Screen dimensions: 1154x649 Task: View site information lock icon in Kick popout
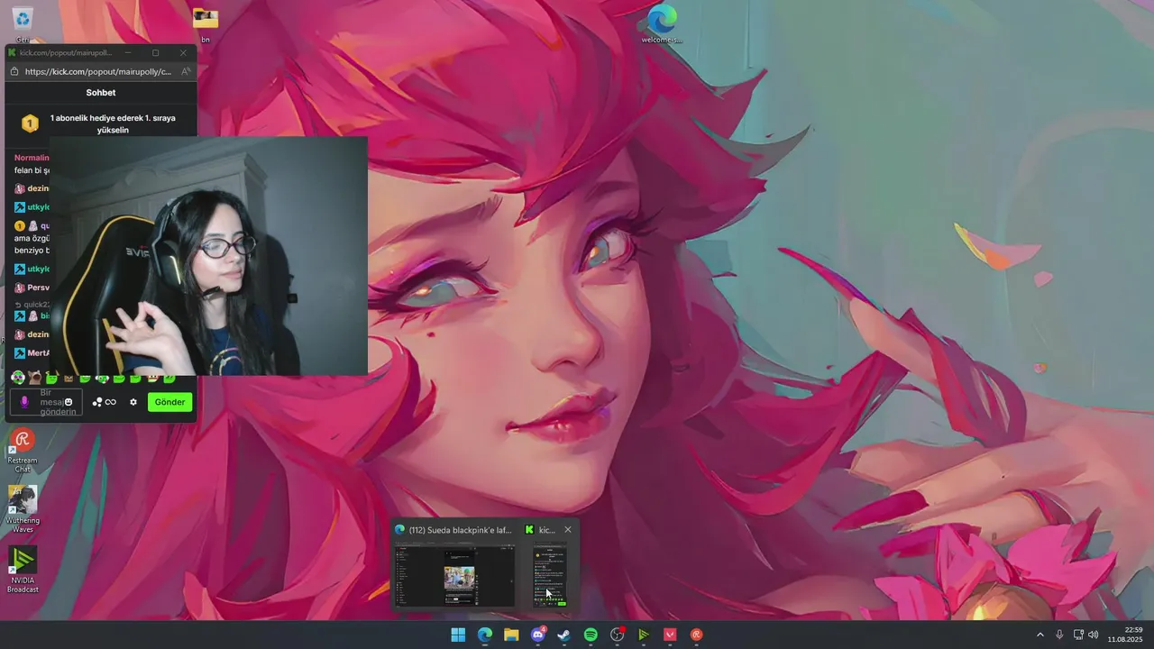click(14, 71)
